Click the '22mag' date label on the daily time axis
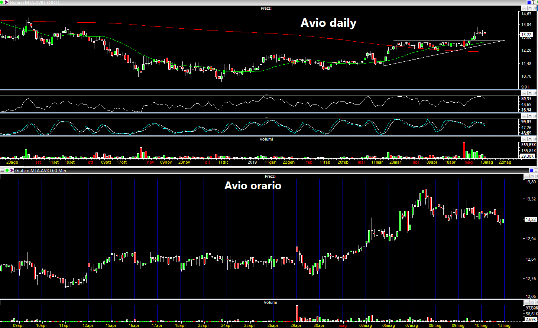 [505, 162]
